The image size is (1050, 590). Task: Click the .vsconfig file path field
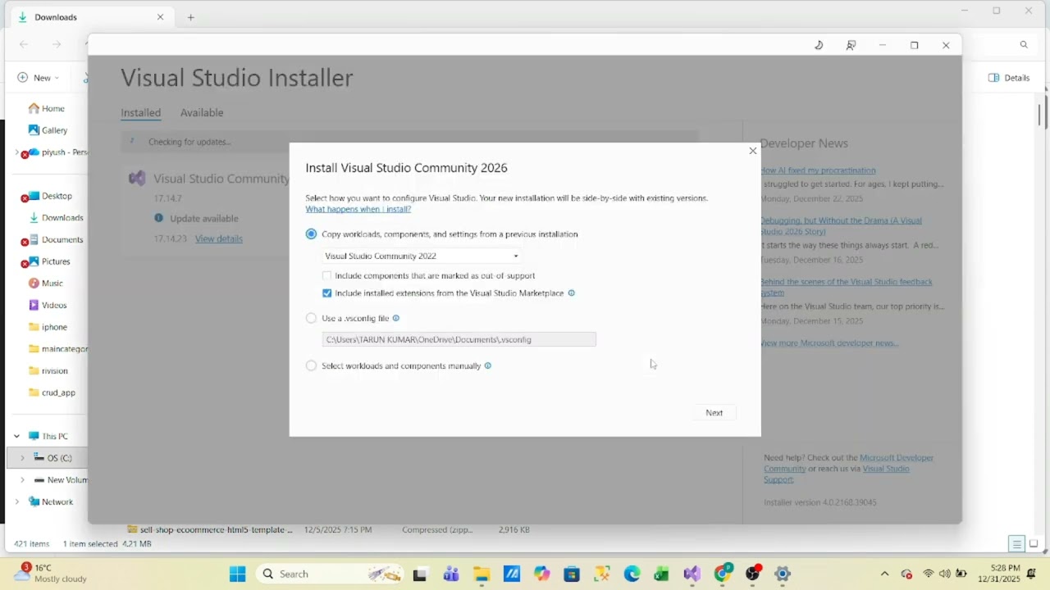coord(459,339)
